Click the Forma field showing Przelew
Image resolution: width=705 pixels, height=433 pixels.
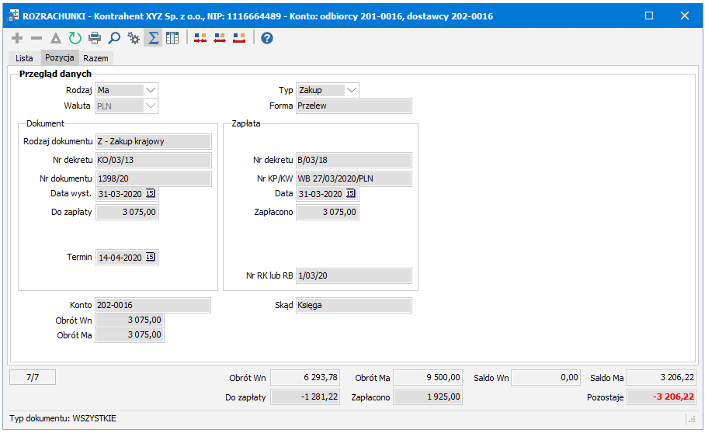(x=354, y=106)
